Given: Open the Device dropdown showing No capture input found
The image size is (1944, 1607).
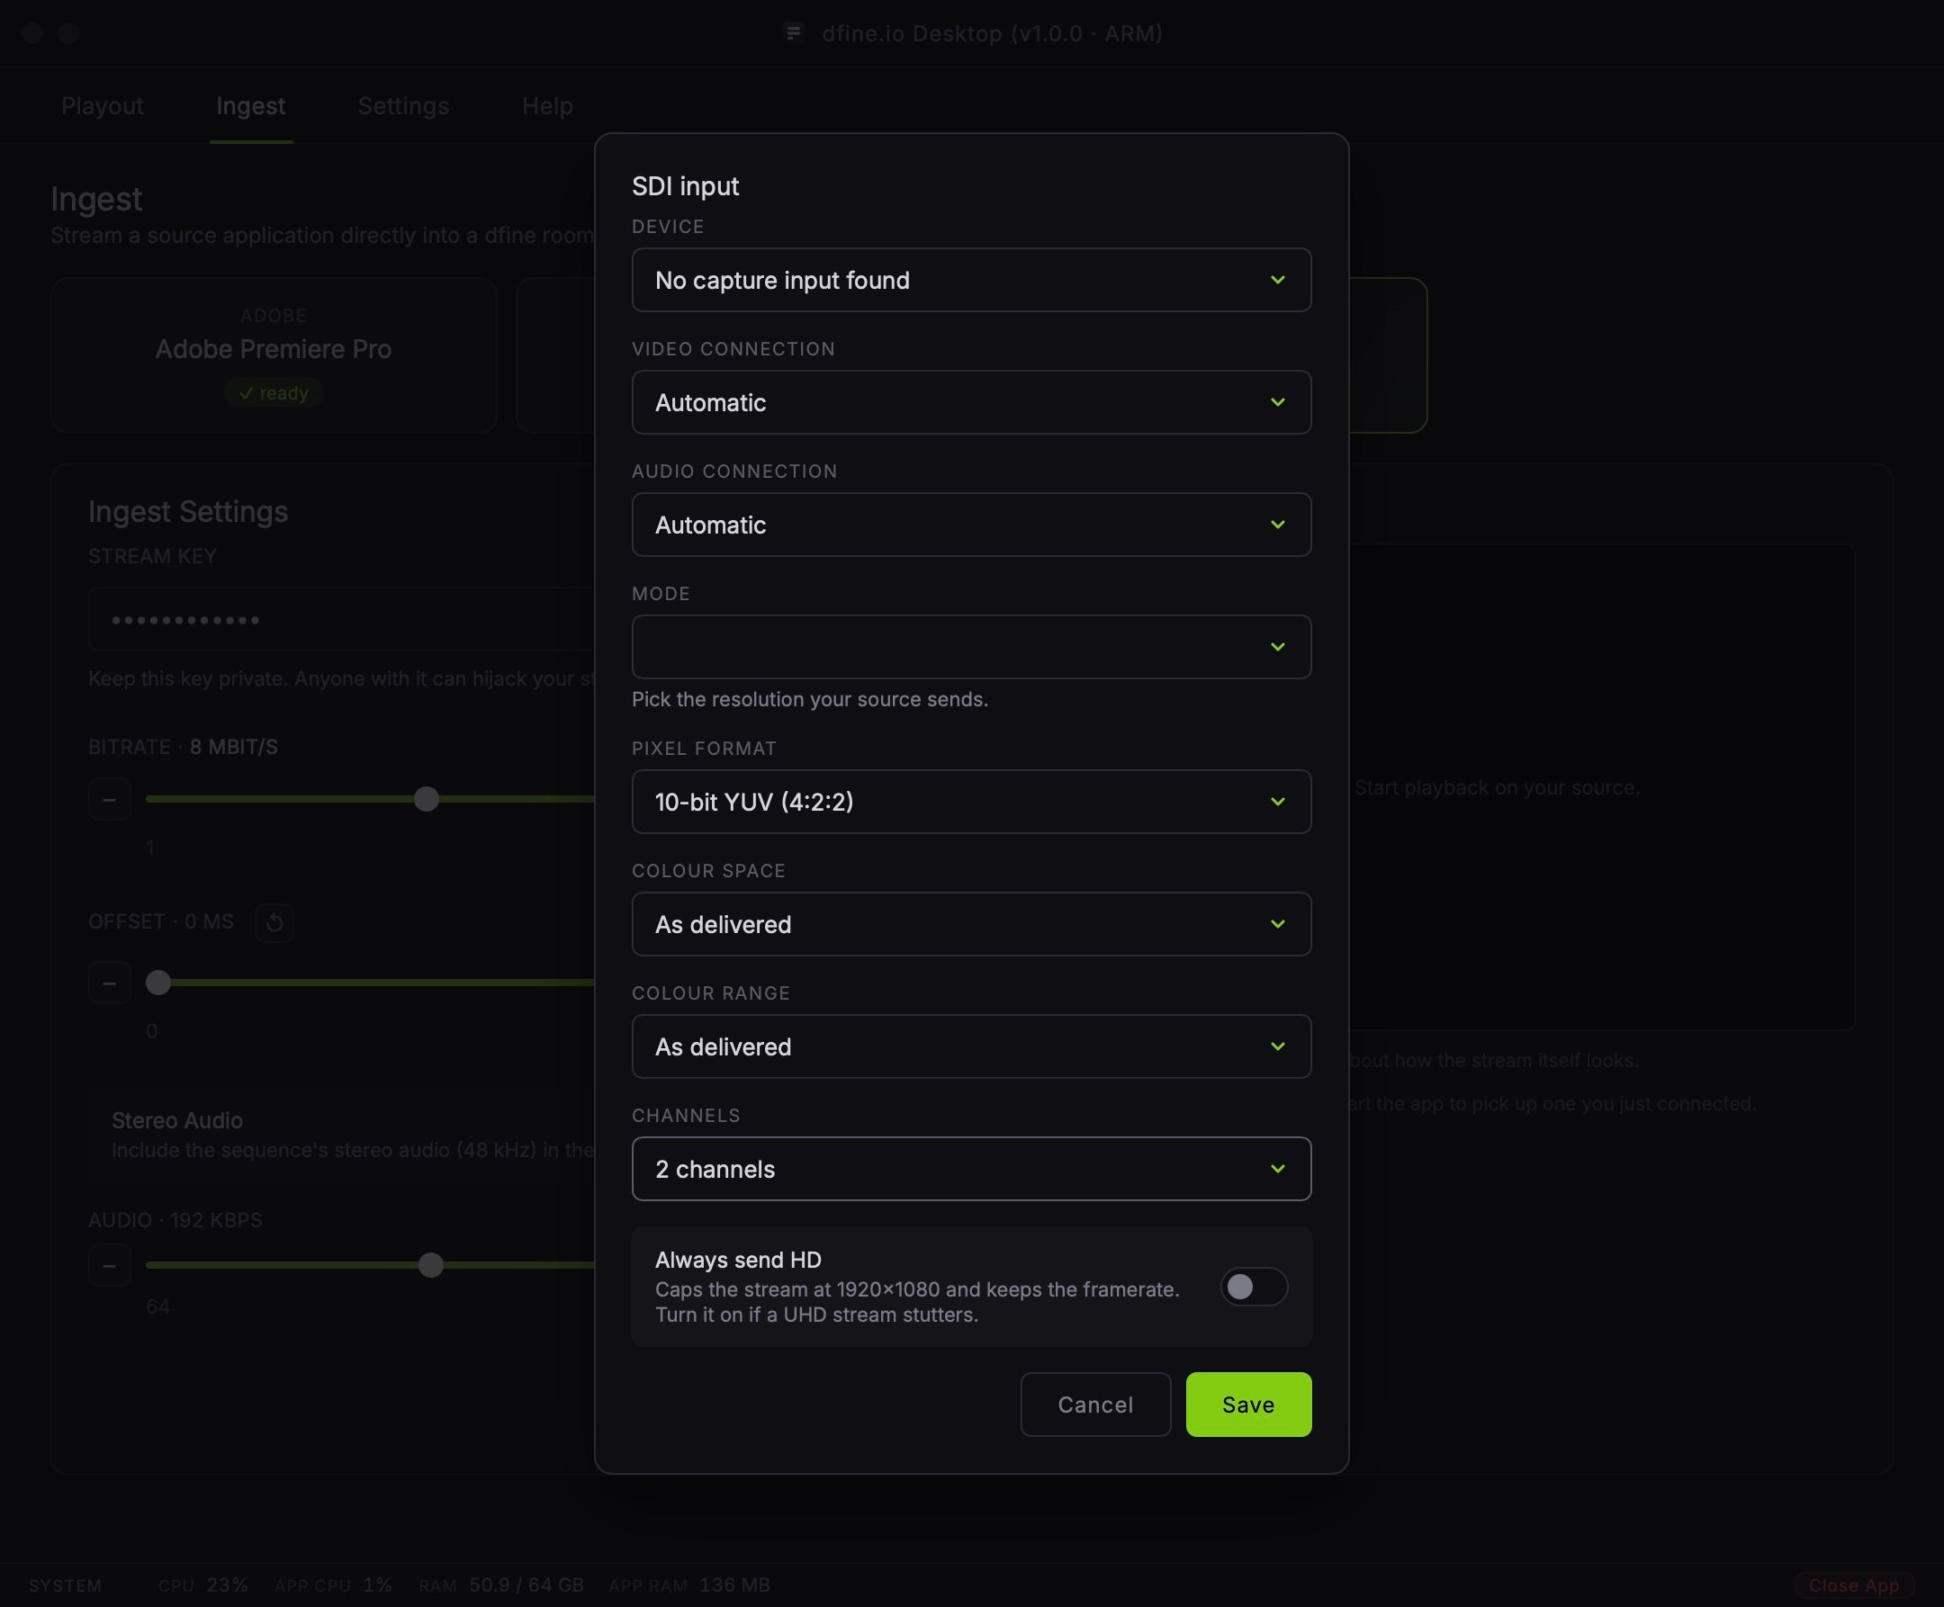Looking at the screenshot, I should click(x=971, y=280).
